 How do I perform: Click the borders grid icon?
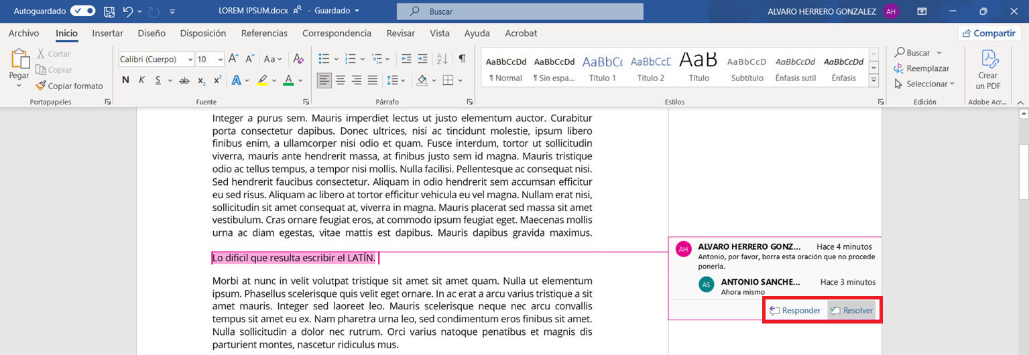448,80
